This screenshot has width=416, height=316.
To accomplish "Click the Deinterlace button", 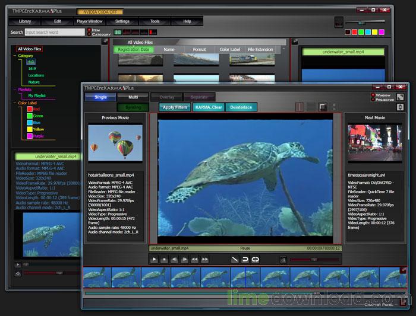I will [x=241, y=107].
